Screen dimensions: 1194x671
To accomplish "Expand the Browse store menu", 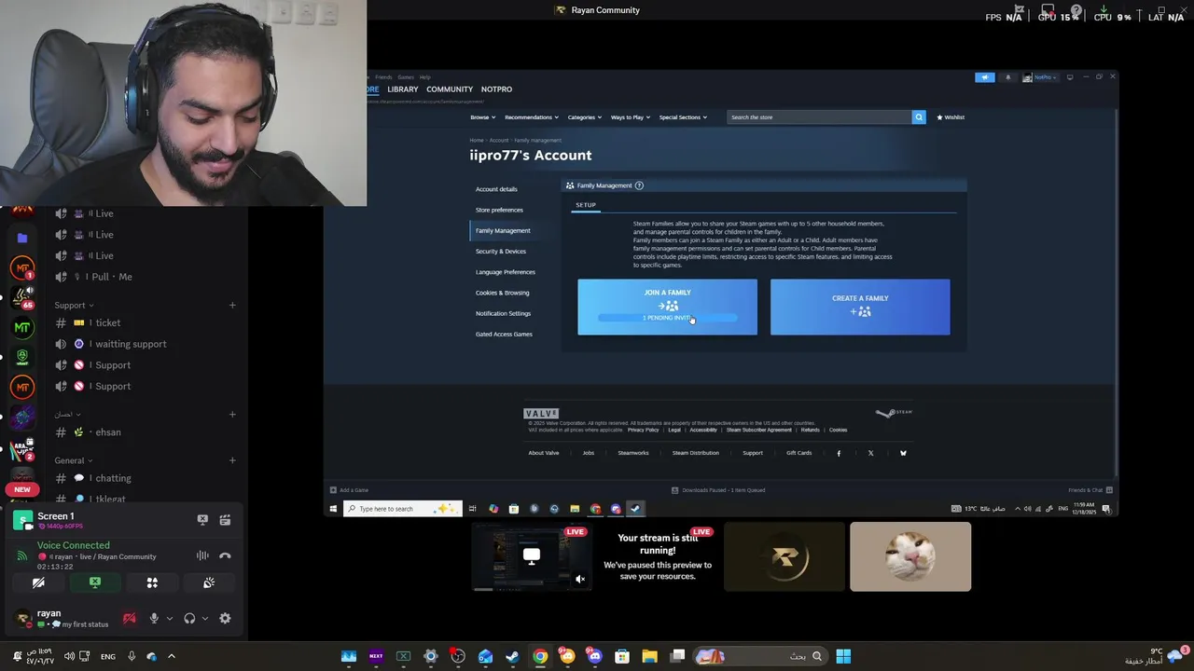I will [x=482, y=117].
